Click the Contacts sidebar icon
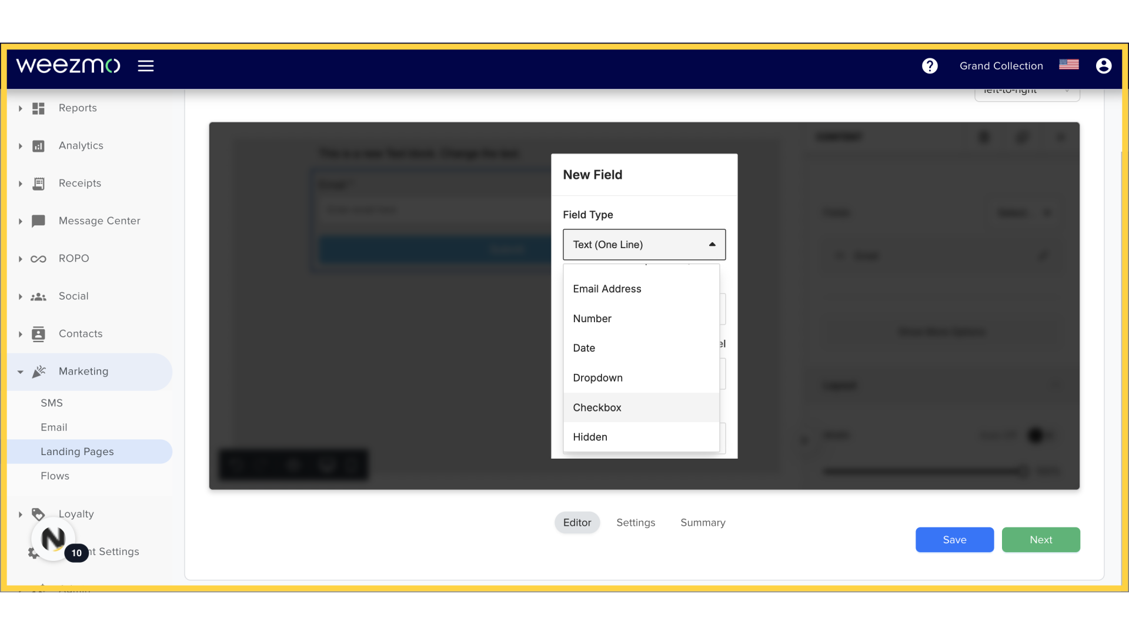 click(38, 333)
